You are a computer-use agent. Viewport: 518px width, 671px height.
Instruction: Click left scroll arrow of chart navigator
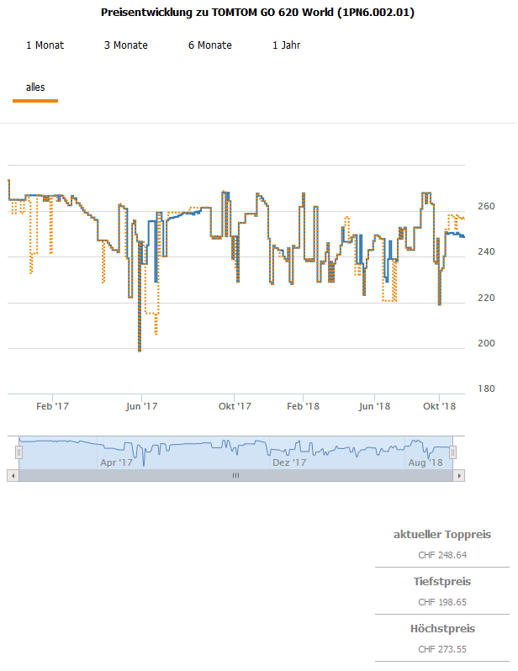11,475
